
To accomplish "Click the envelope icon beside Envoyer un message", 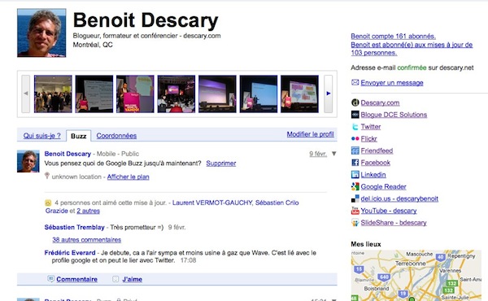I will pyautogui.click(x=355, y=82).
